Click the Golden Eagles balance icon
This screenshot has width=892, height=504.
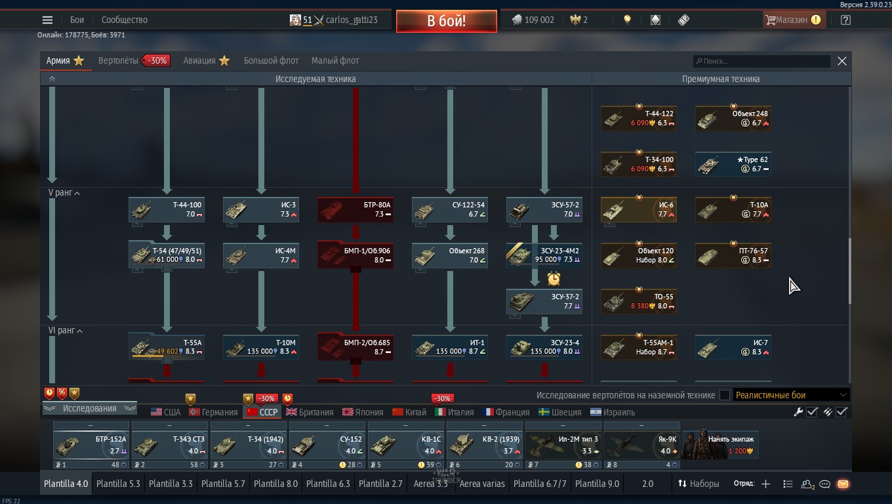pyautogui.click(x=576, y=20)
